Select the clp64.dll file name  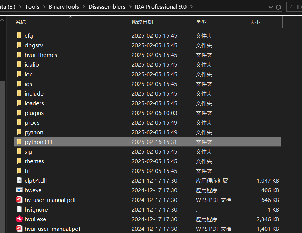pos(36,180)
